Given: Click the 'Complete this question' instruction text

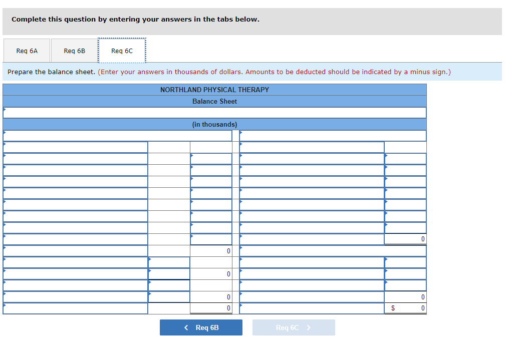Looking at the screenshot, I should 135,20.
